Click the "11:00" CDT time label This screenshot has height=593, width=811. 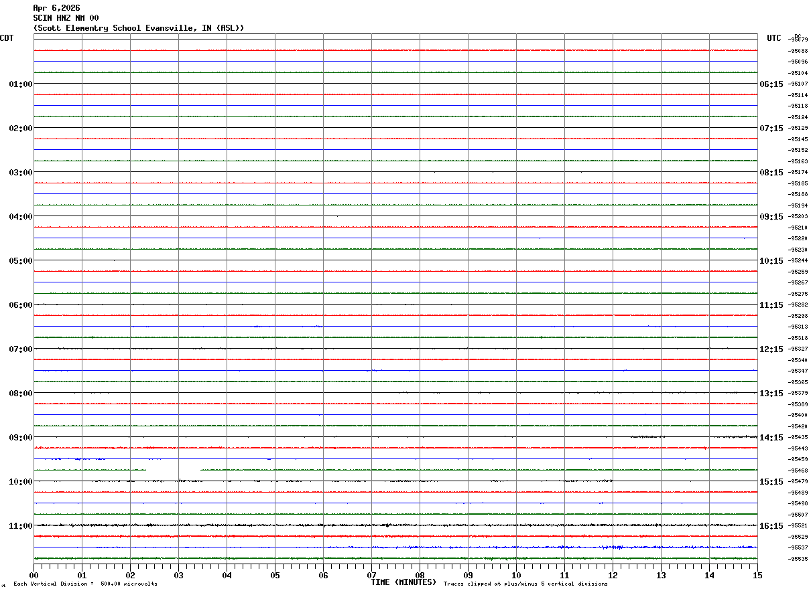click(21, 526)
